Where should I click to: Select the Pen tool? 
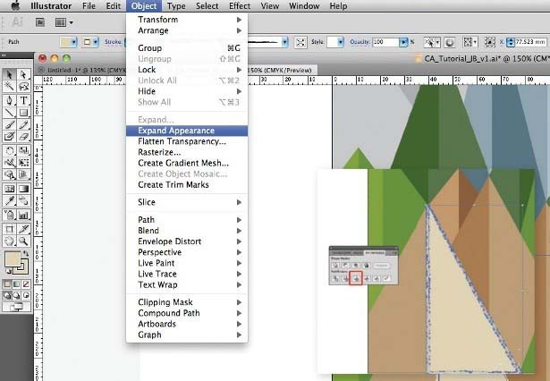[10, 100]
